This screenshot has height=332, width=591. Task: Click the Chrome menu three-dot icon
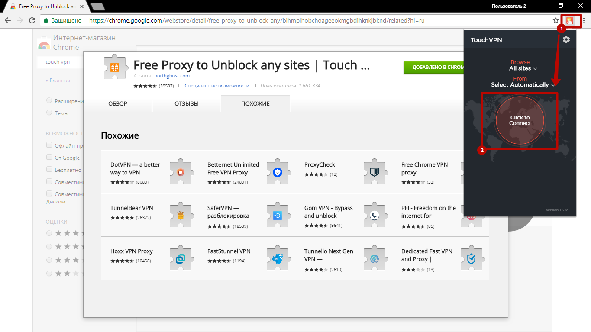584,20
